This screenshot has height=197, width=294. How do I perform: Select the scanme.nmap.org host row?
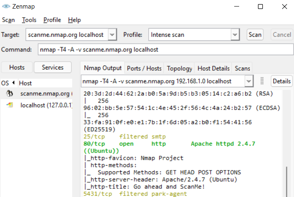point(36,93)
